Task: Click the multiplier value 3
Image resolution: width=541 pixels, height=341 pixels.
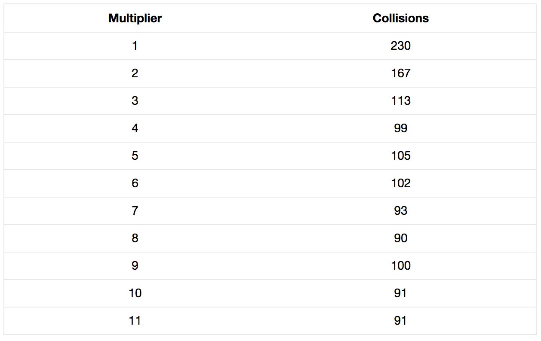Action: point(135,101)
